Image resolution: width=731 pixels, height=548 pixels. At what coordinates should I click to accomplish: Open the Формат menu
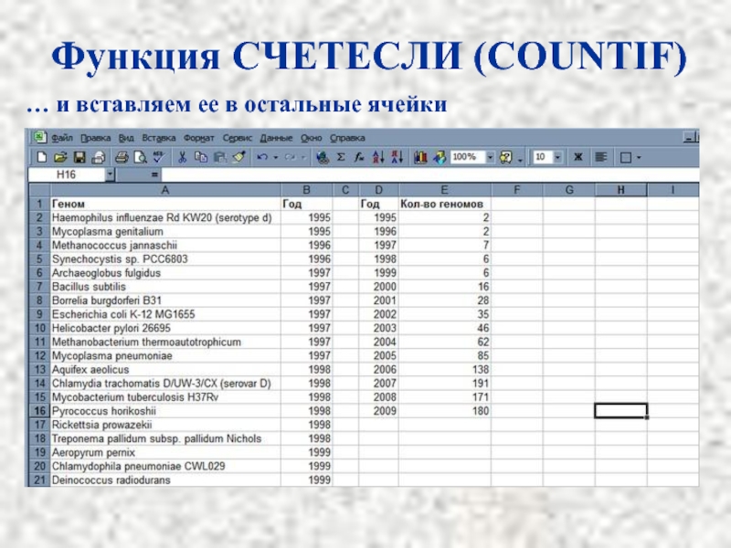[198, 138]
